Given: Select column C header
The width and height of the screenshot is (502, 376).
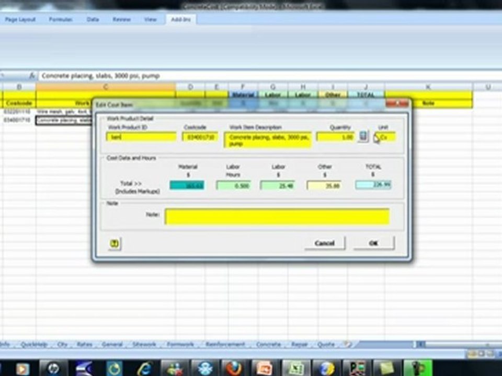Looking at the screenshot, I should pyautogui.click(x=106, y=87).
